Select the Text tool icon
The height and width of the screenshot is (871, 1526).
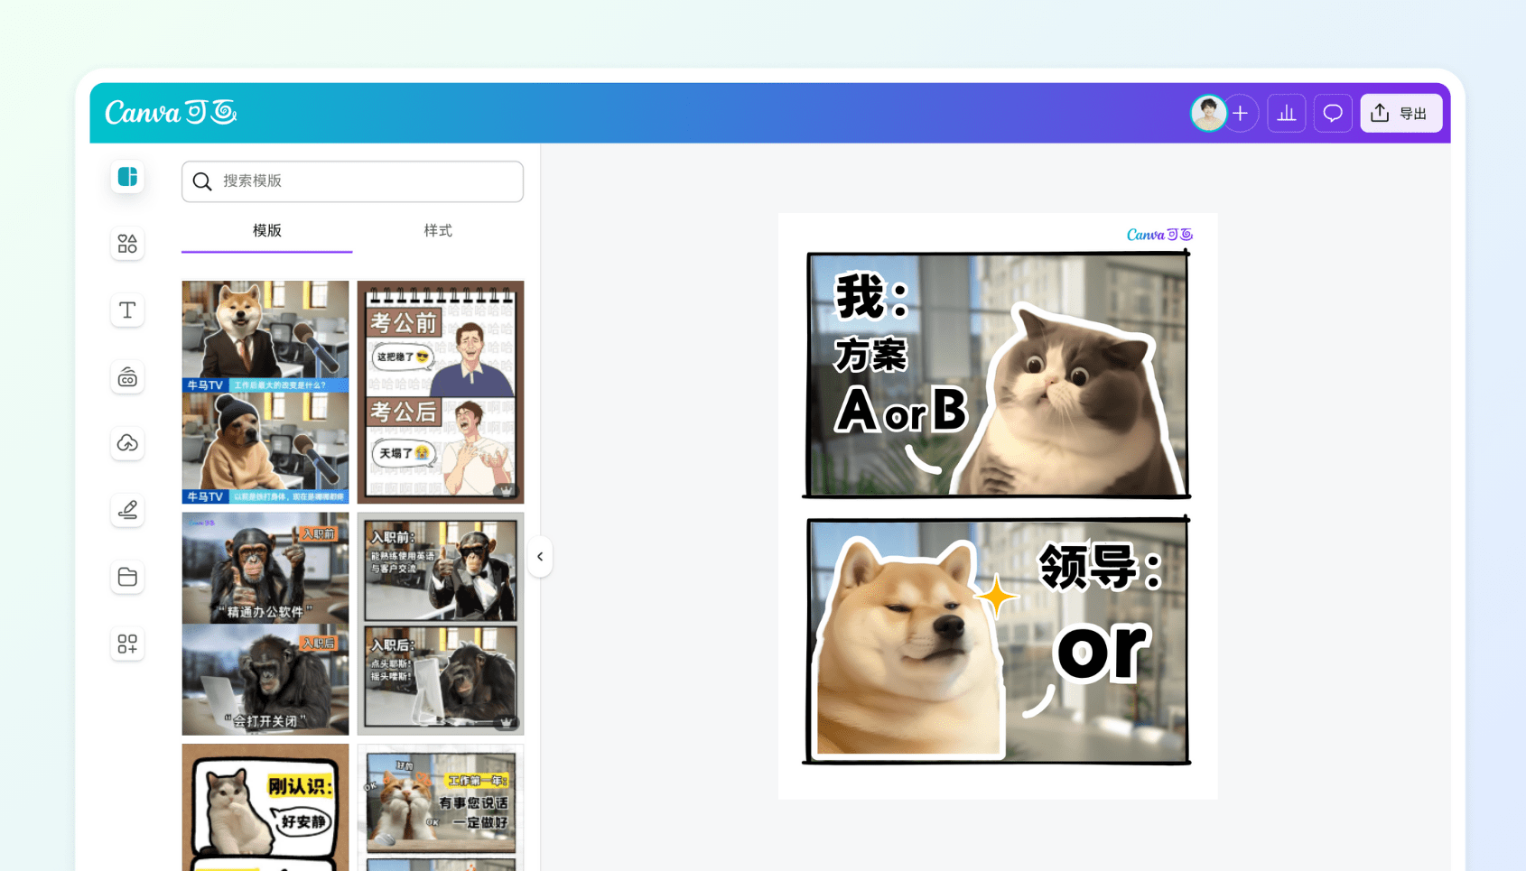point(127,310)
